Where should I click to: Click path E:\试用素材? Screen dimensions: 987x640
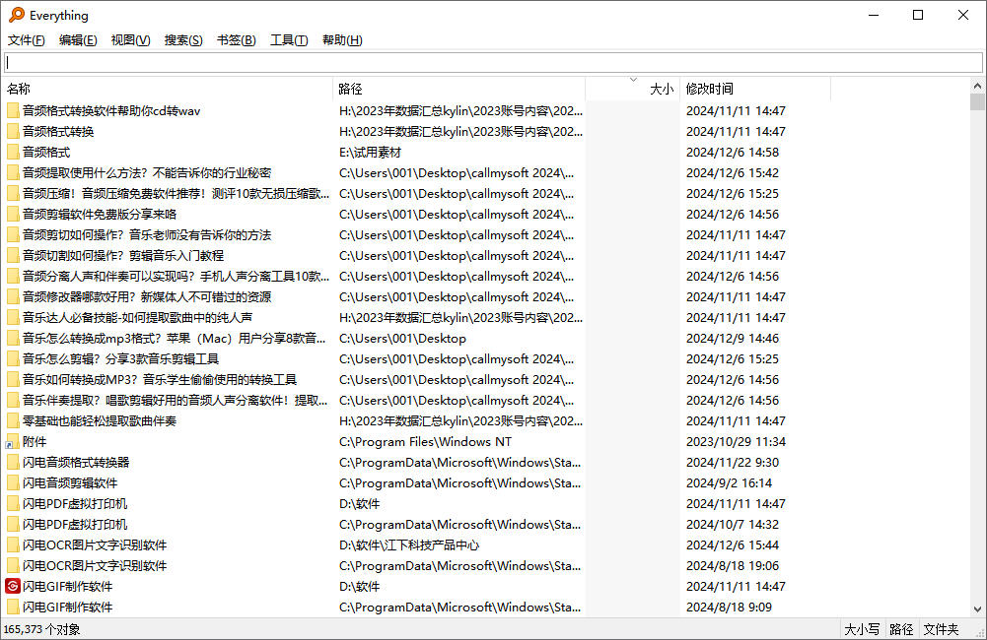click(x=370, y=153)
